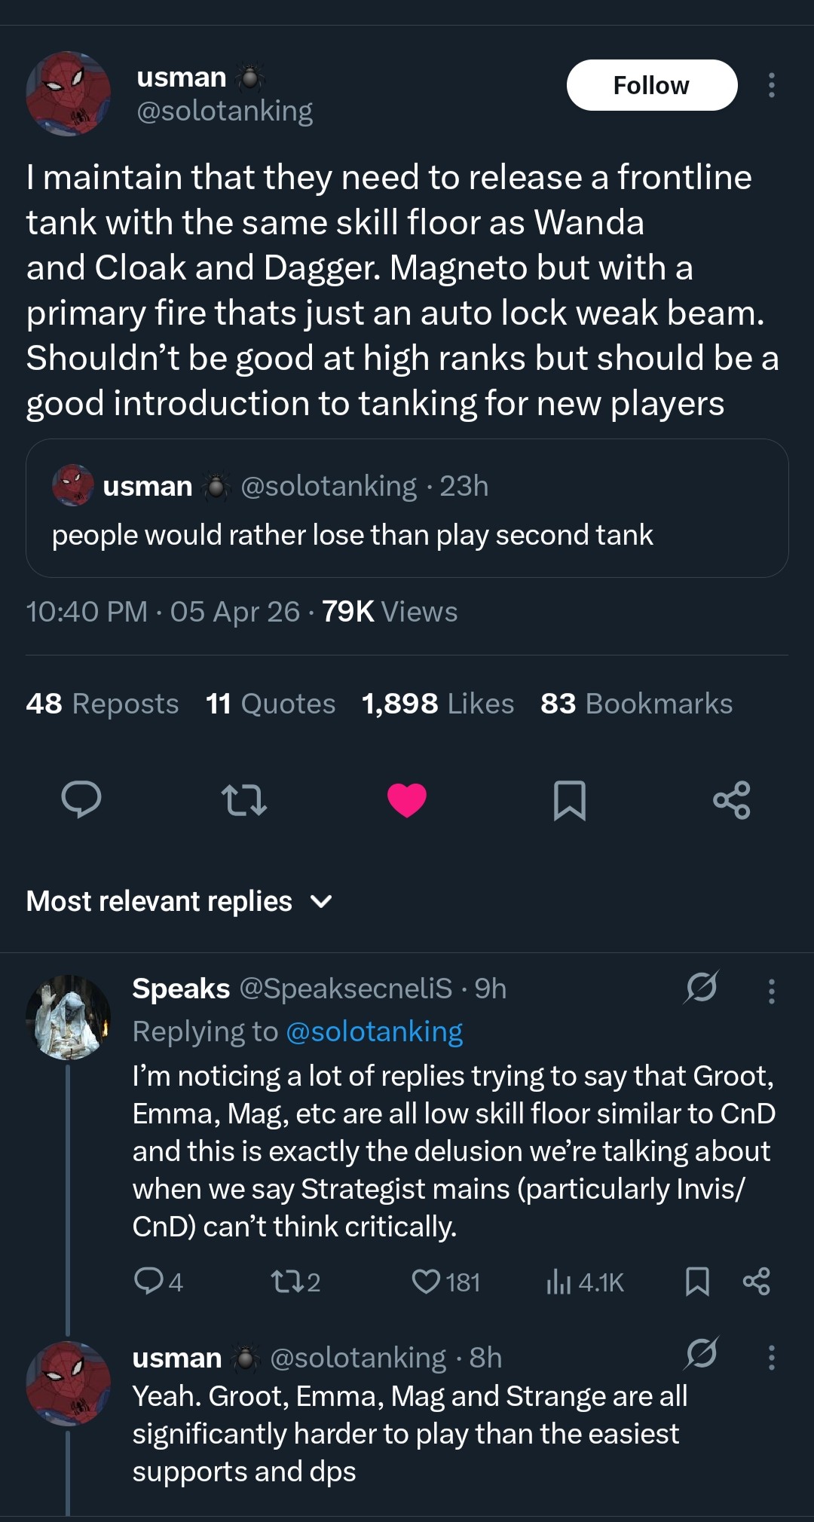Reply to usman's main post

(81, 799)
